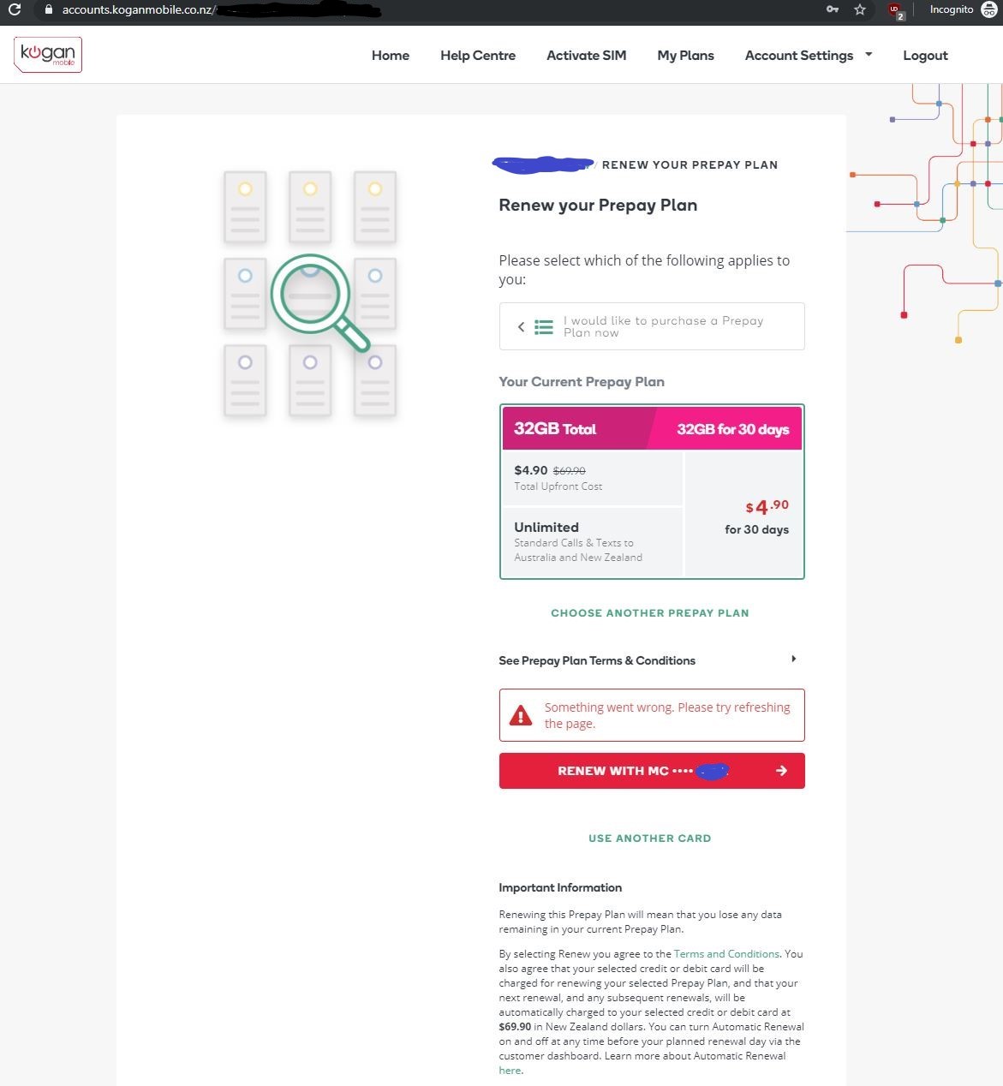Go to the Help Centre page

[x=477, y=55]
